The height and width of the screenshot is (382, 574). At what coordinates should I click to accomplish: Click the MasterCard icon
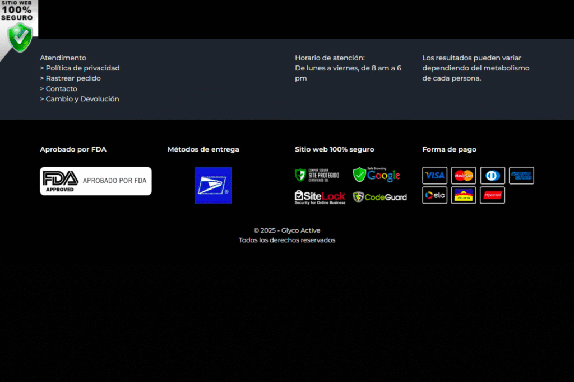[x=464, y=176]
